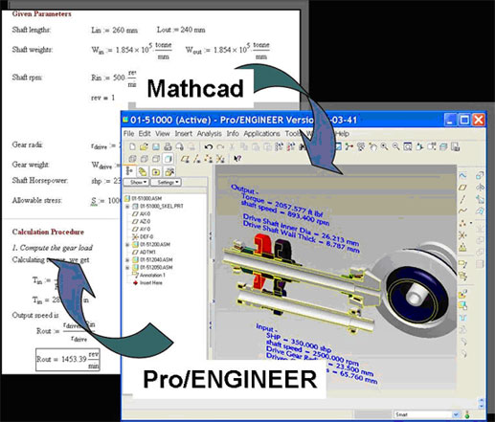Select the Wireframe display mode icon
Image resolution: width=495 pixels, height=422 pixels.
pos(132,159)
